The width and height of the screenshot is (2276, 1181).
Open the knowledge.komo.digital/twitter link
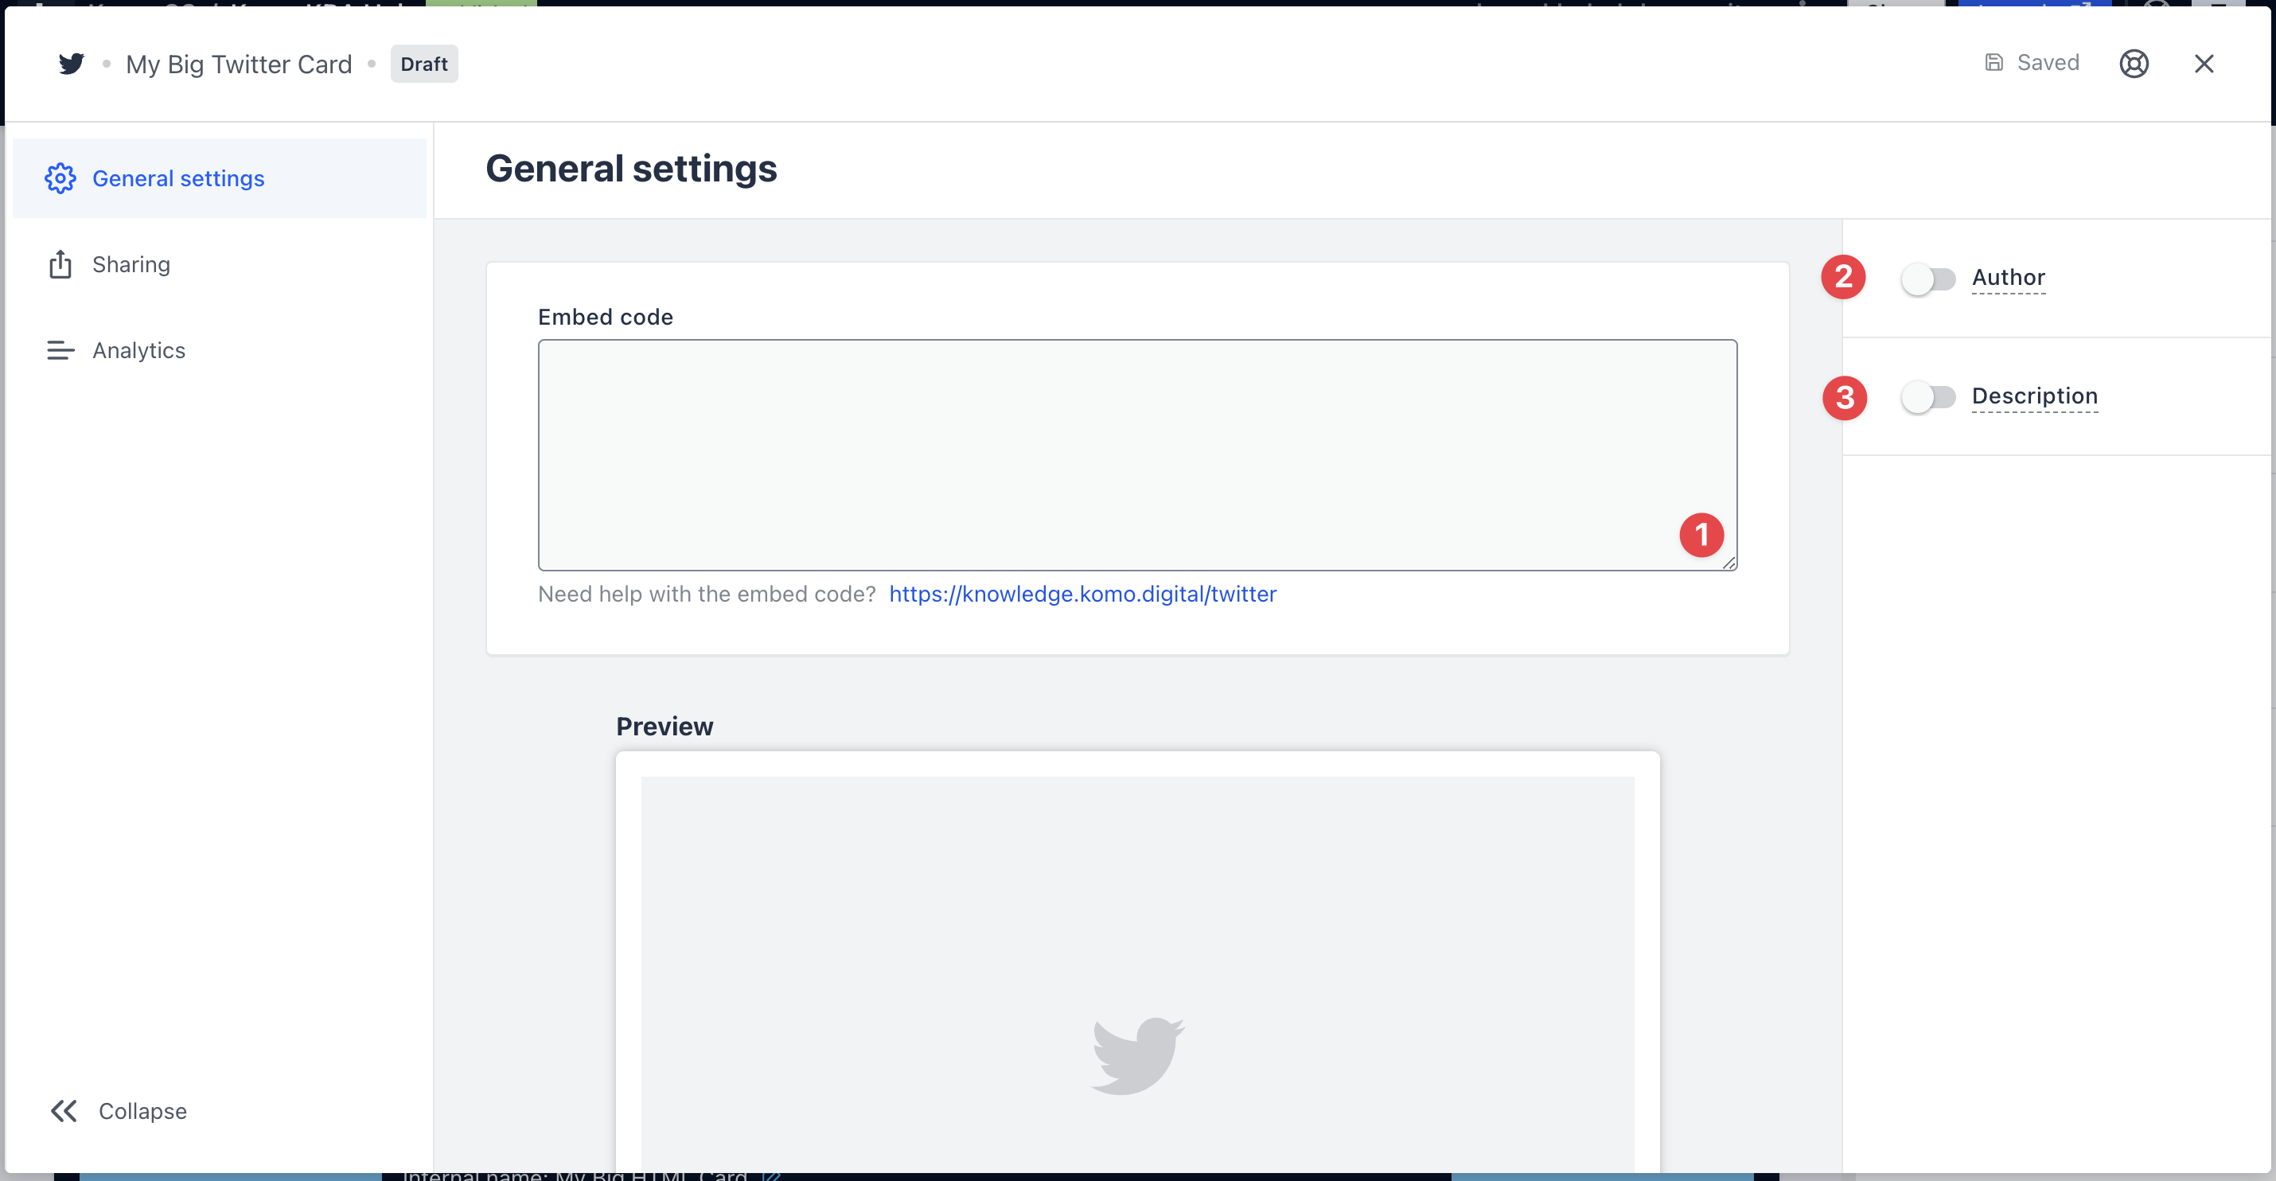click(1082, 594)
